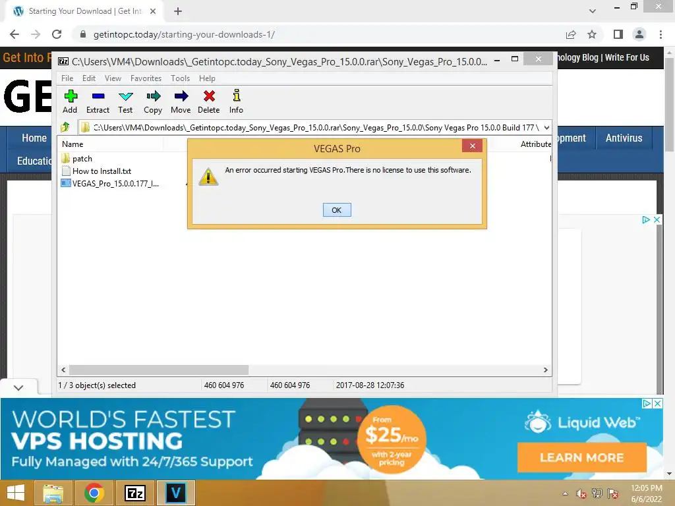Select the VEGAS_Pro_15.0.0.177 installer file
Screen dimensions: 675x506
click(x=110, y=183)
